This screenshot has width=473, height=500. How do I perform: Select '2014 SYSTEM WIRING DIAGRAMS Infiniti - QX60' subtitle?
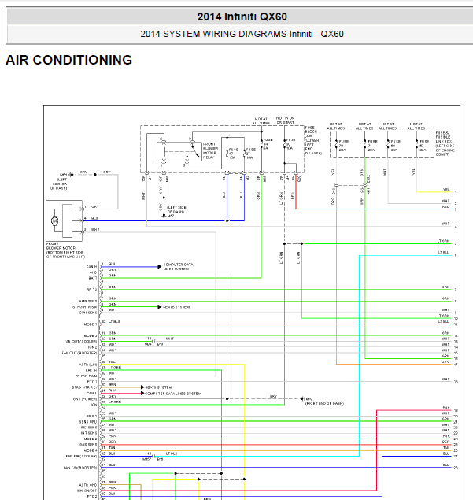(242, 34)
